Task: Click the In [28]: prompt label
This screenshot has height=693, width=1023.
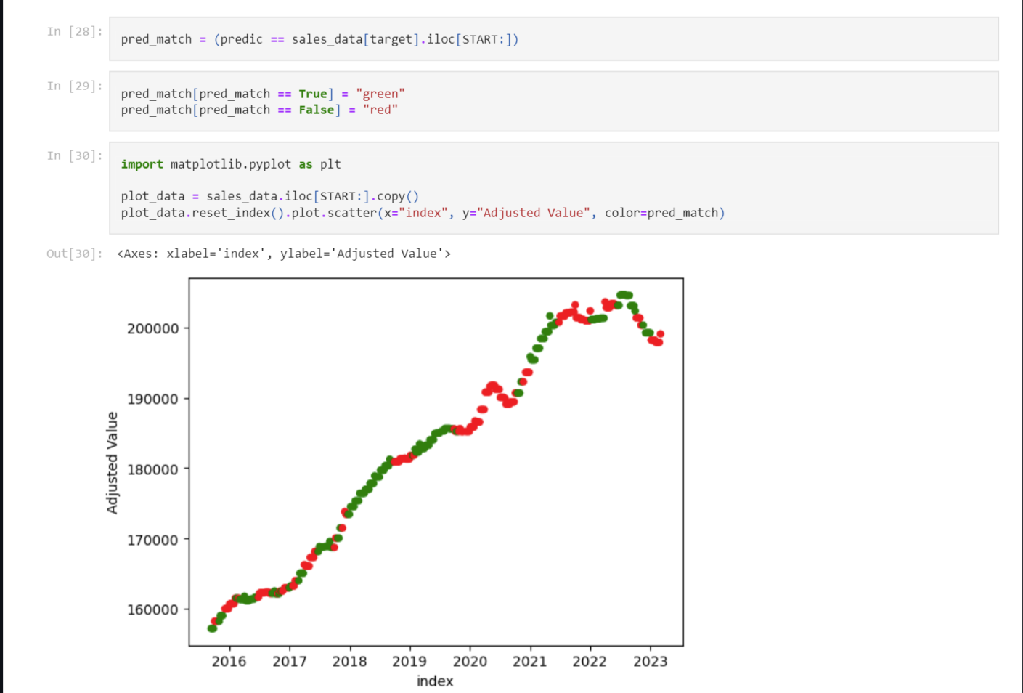Action: pos(75,31)
